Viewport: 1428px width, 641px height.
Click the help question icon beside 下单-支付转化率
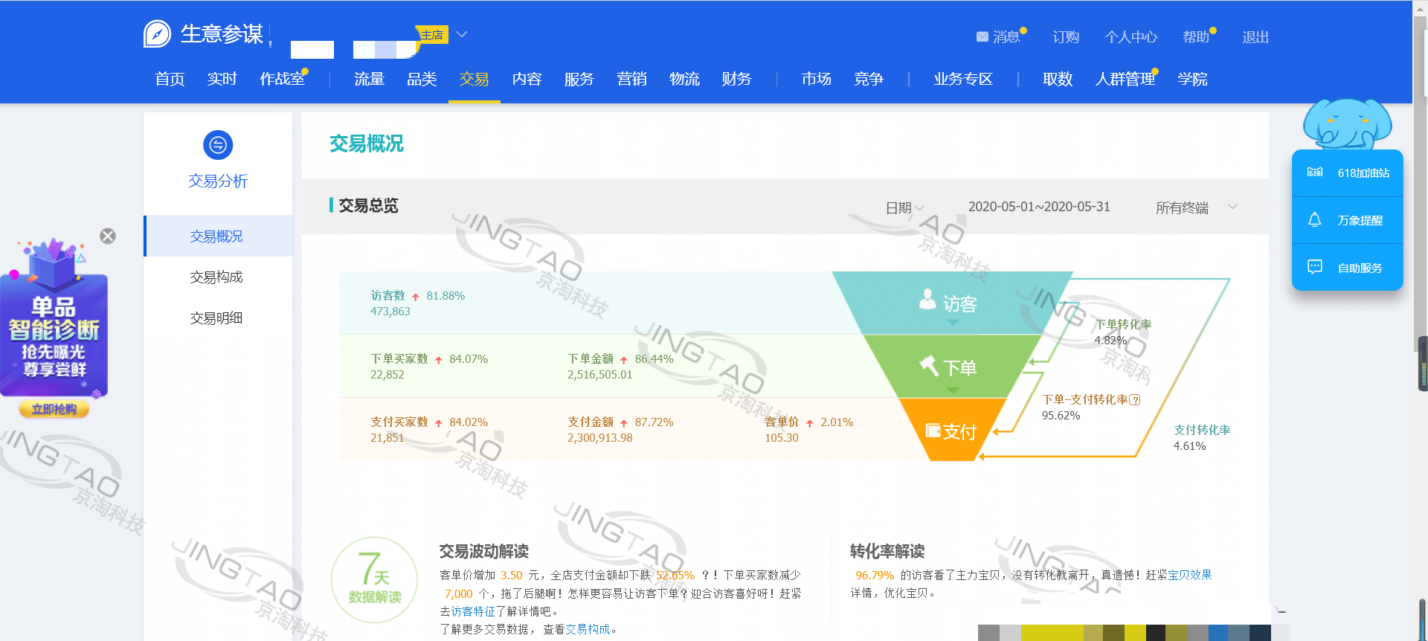coord(1135,400)
